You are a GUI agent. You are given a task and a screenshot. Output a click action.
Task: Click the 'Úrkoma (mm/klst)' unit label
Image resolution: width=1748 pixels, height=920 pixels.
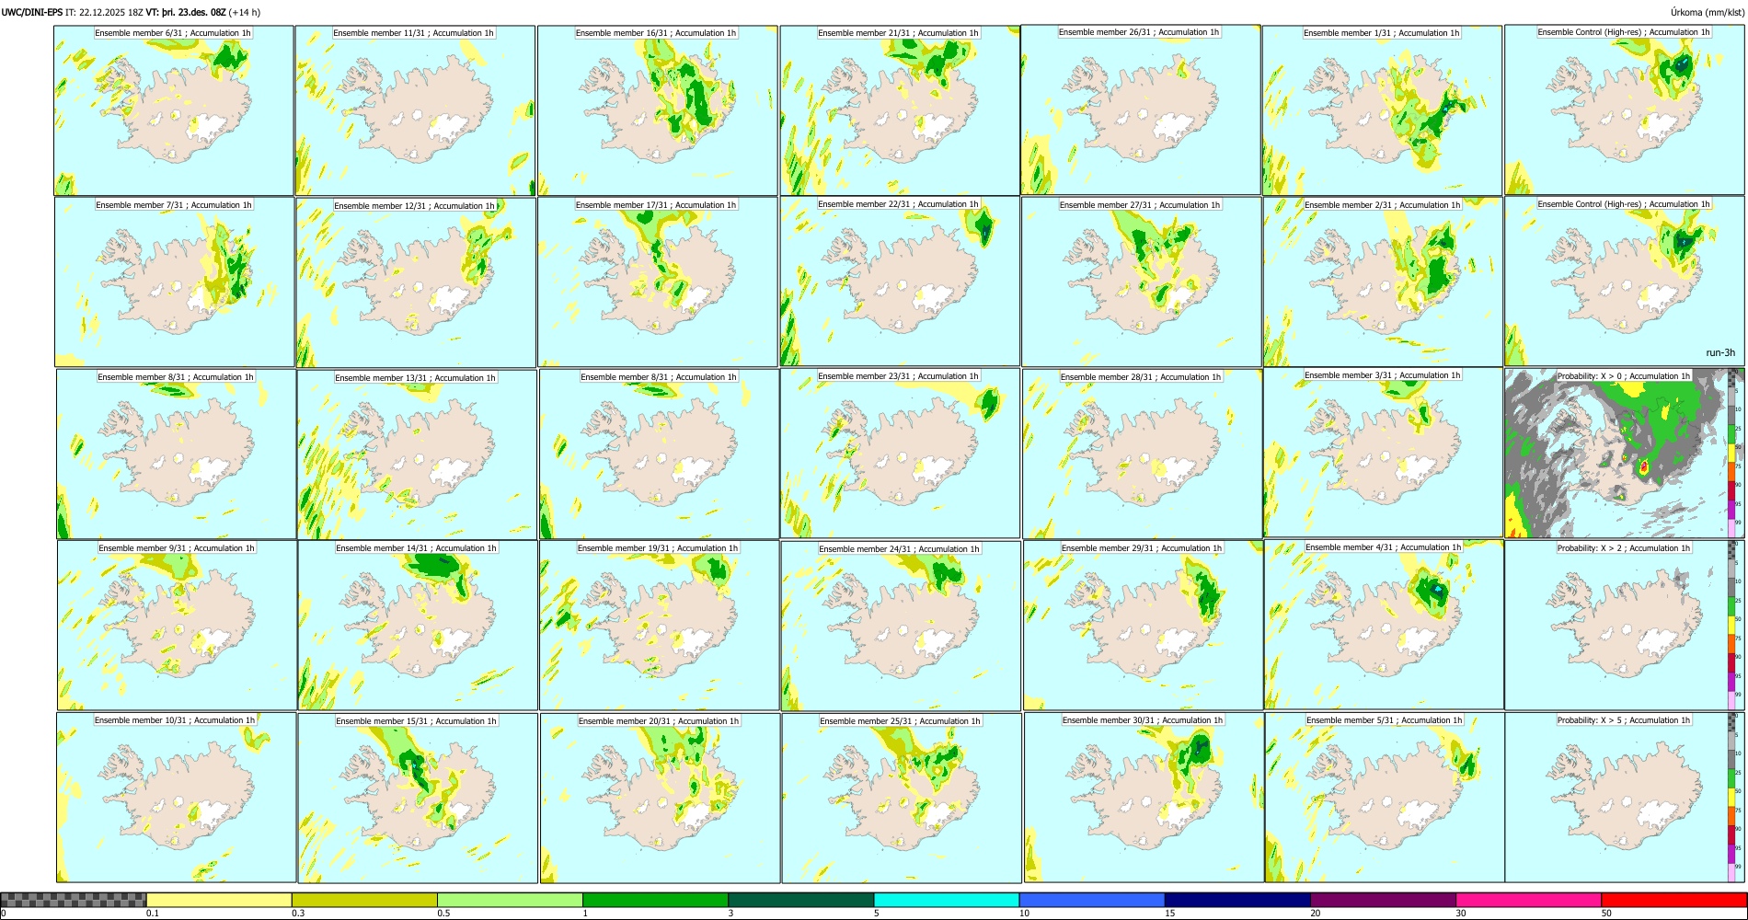(x=1708, y=13)
